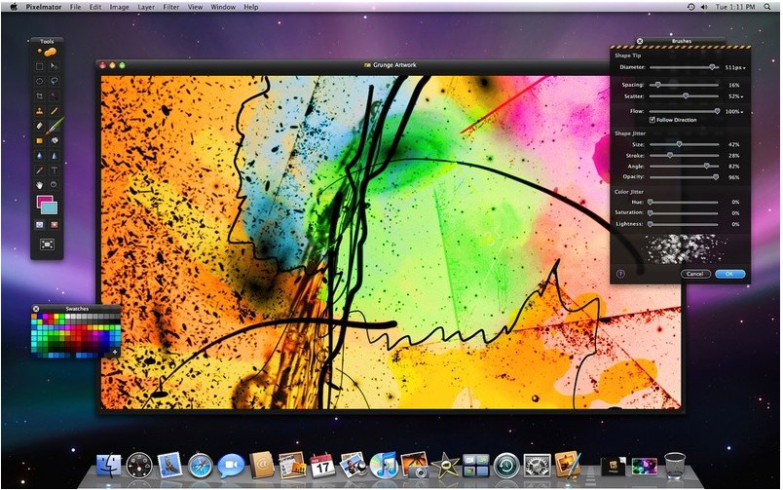Open Safari from the Dock
Screen dimensions: 783x490
pos(200,467)
